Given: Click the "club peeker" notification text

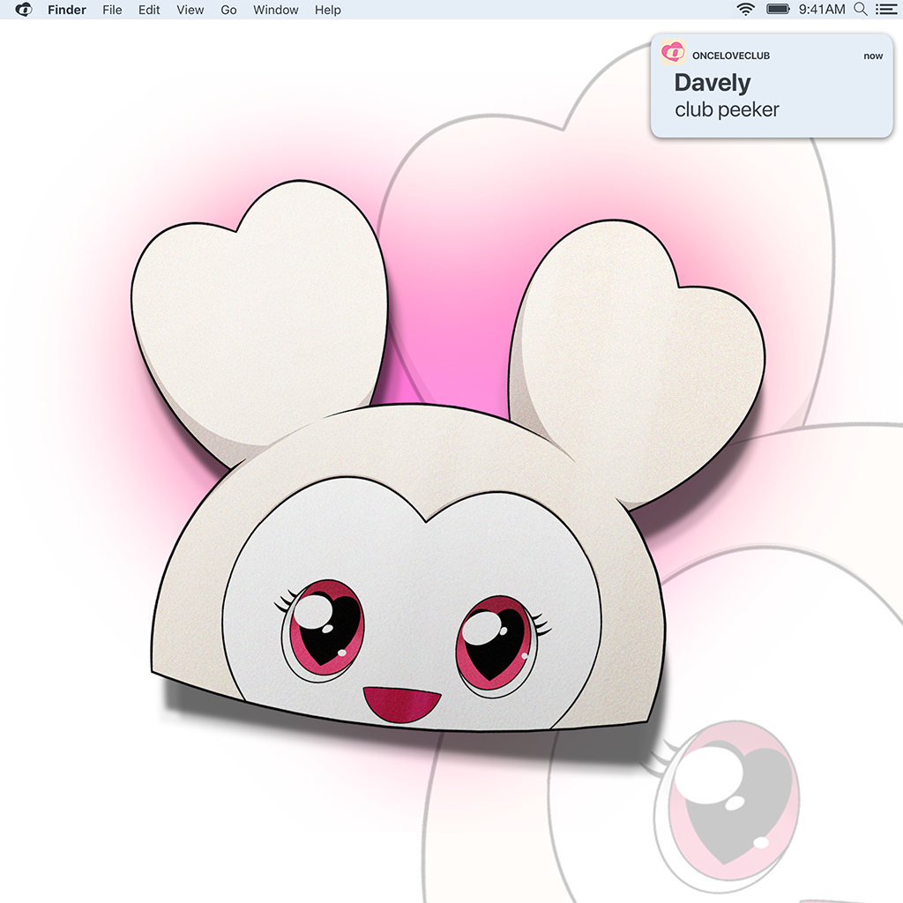Looking at the screenshot, I should [x=727, y=110].
